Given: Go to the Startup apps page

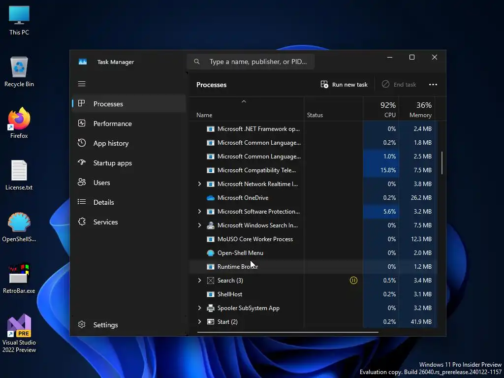Looking at the screenshot, I should tap(128, 163).
